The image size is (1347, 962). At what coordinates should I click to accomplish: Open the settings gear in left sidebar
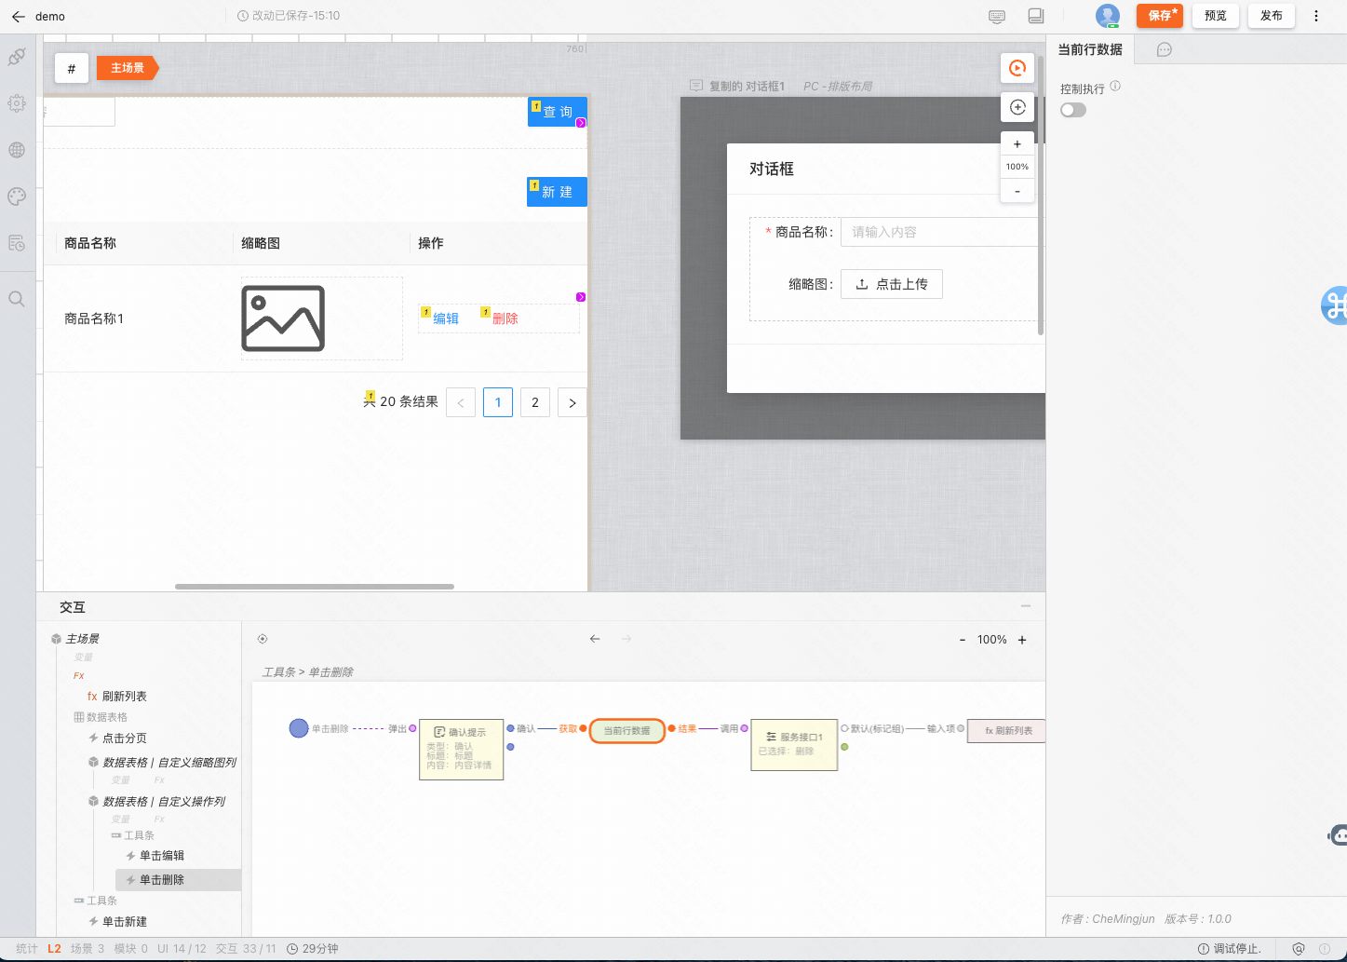[17, 103]
